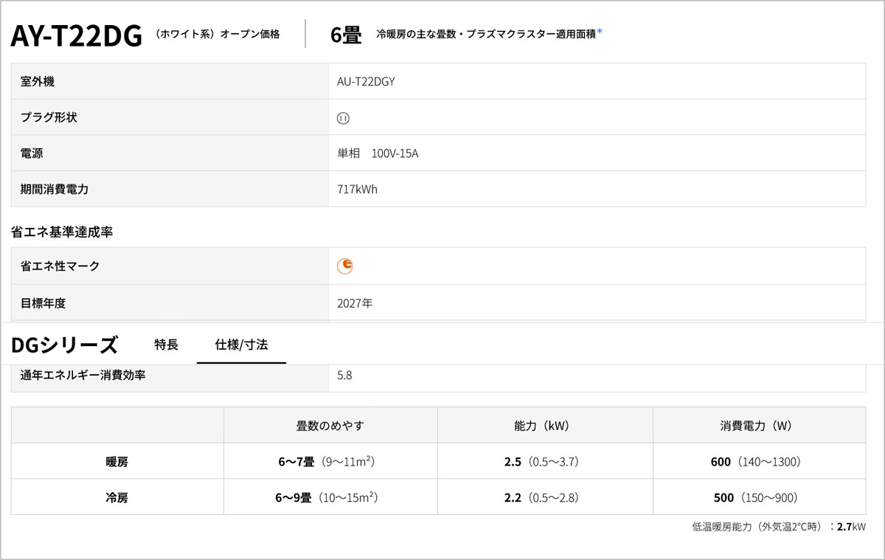Click the 消費電力（W） column header
885x560 pixels.
click(x=760, y=426)
